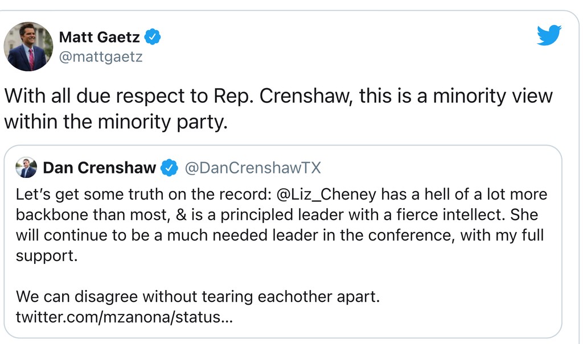Image resolution: width=583 pixels, height=344 pixels.
Task: Click Dan Crenshaw's verified badge
Action: click(169, 168)
